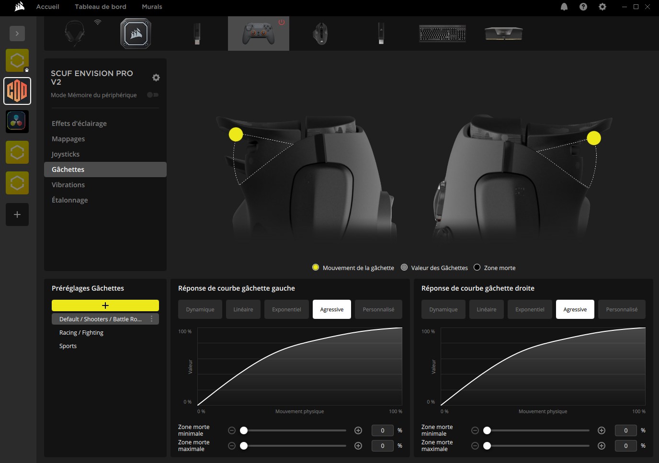
Task: Increase left trigger minimum dead zone
Action: point(358,430)
